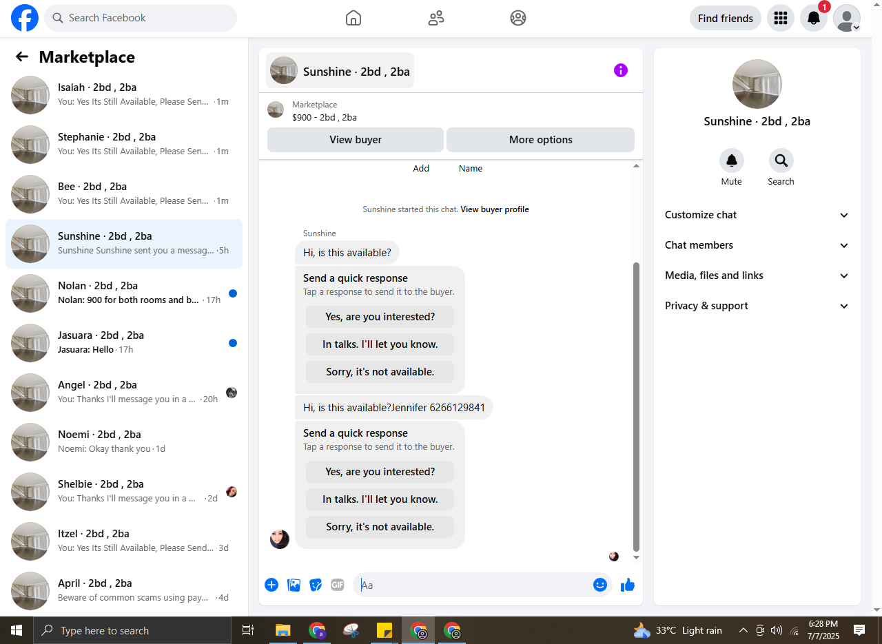This screenshot has width=882, height=644.
Task: Click the chat messages vertical scrollbar
Action: click(636, 406)
